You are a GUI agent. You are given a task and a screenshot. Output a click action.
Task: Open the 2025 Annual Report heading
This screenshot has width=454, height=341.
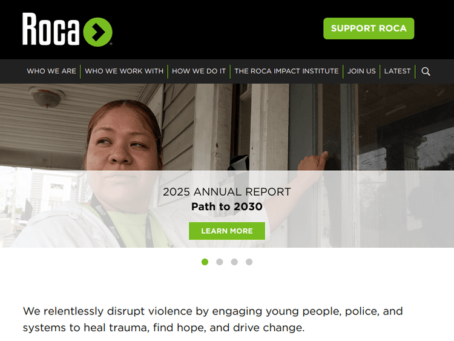click(227, 192)
